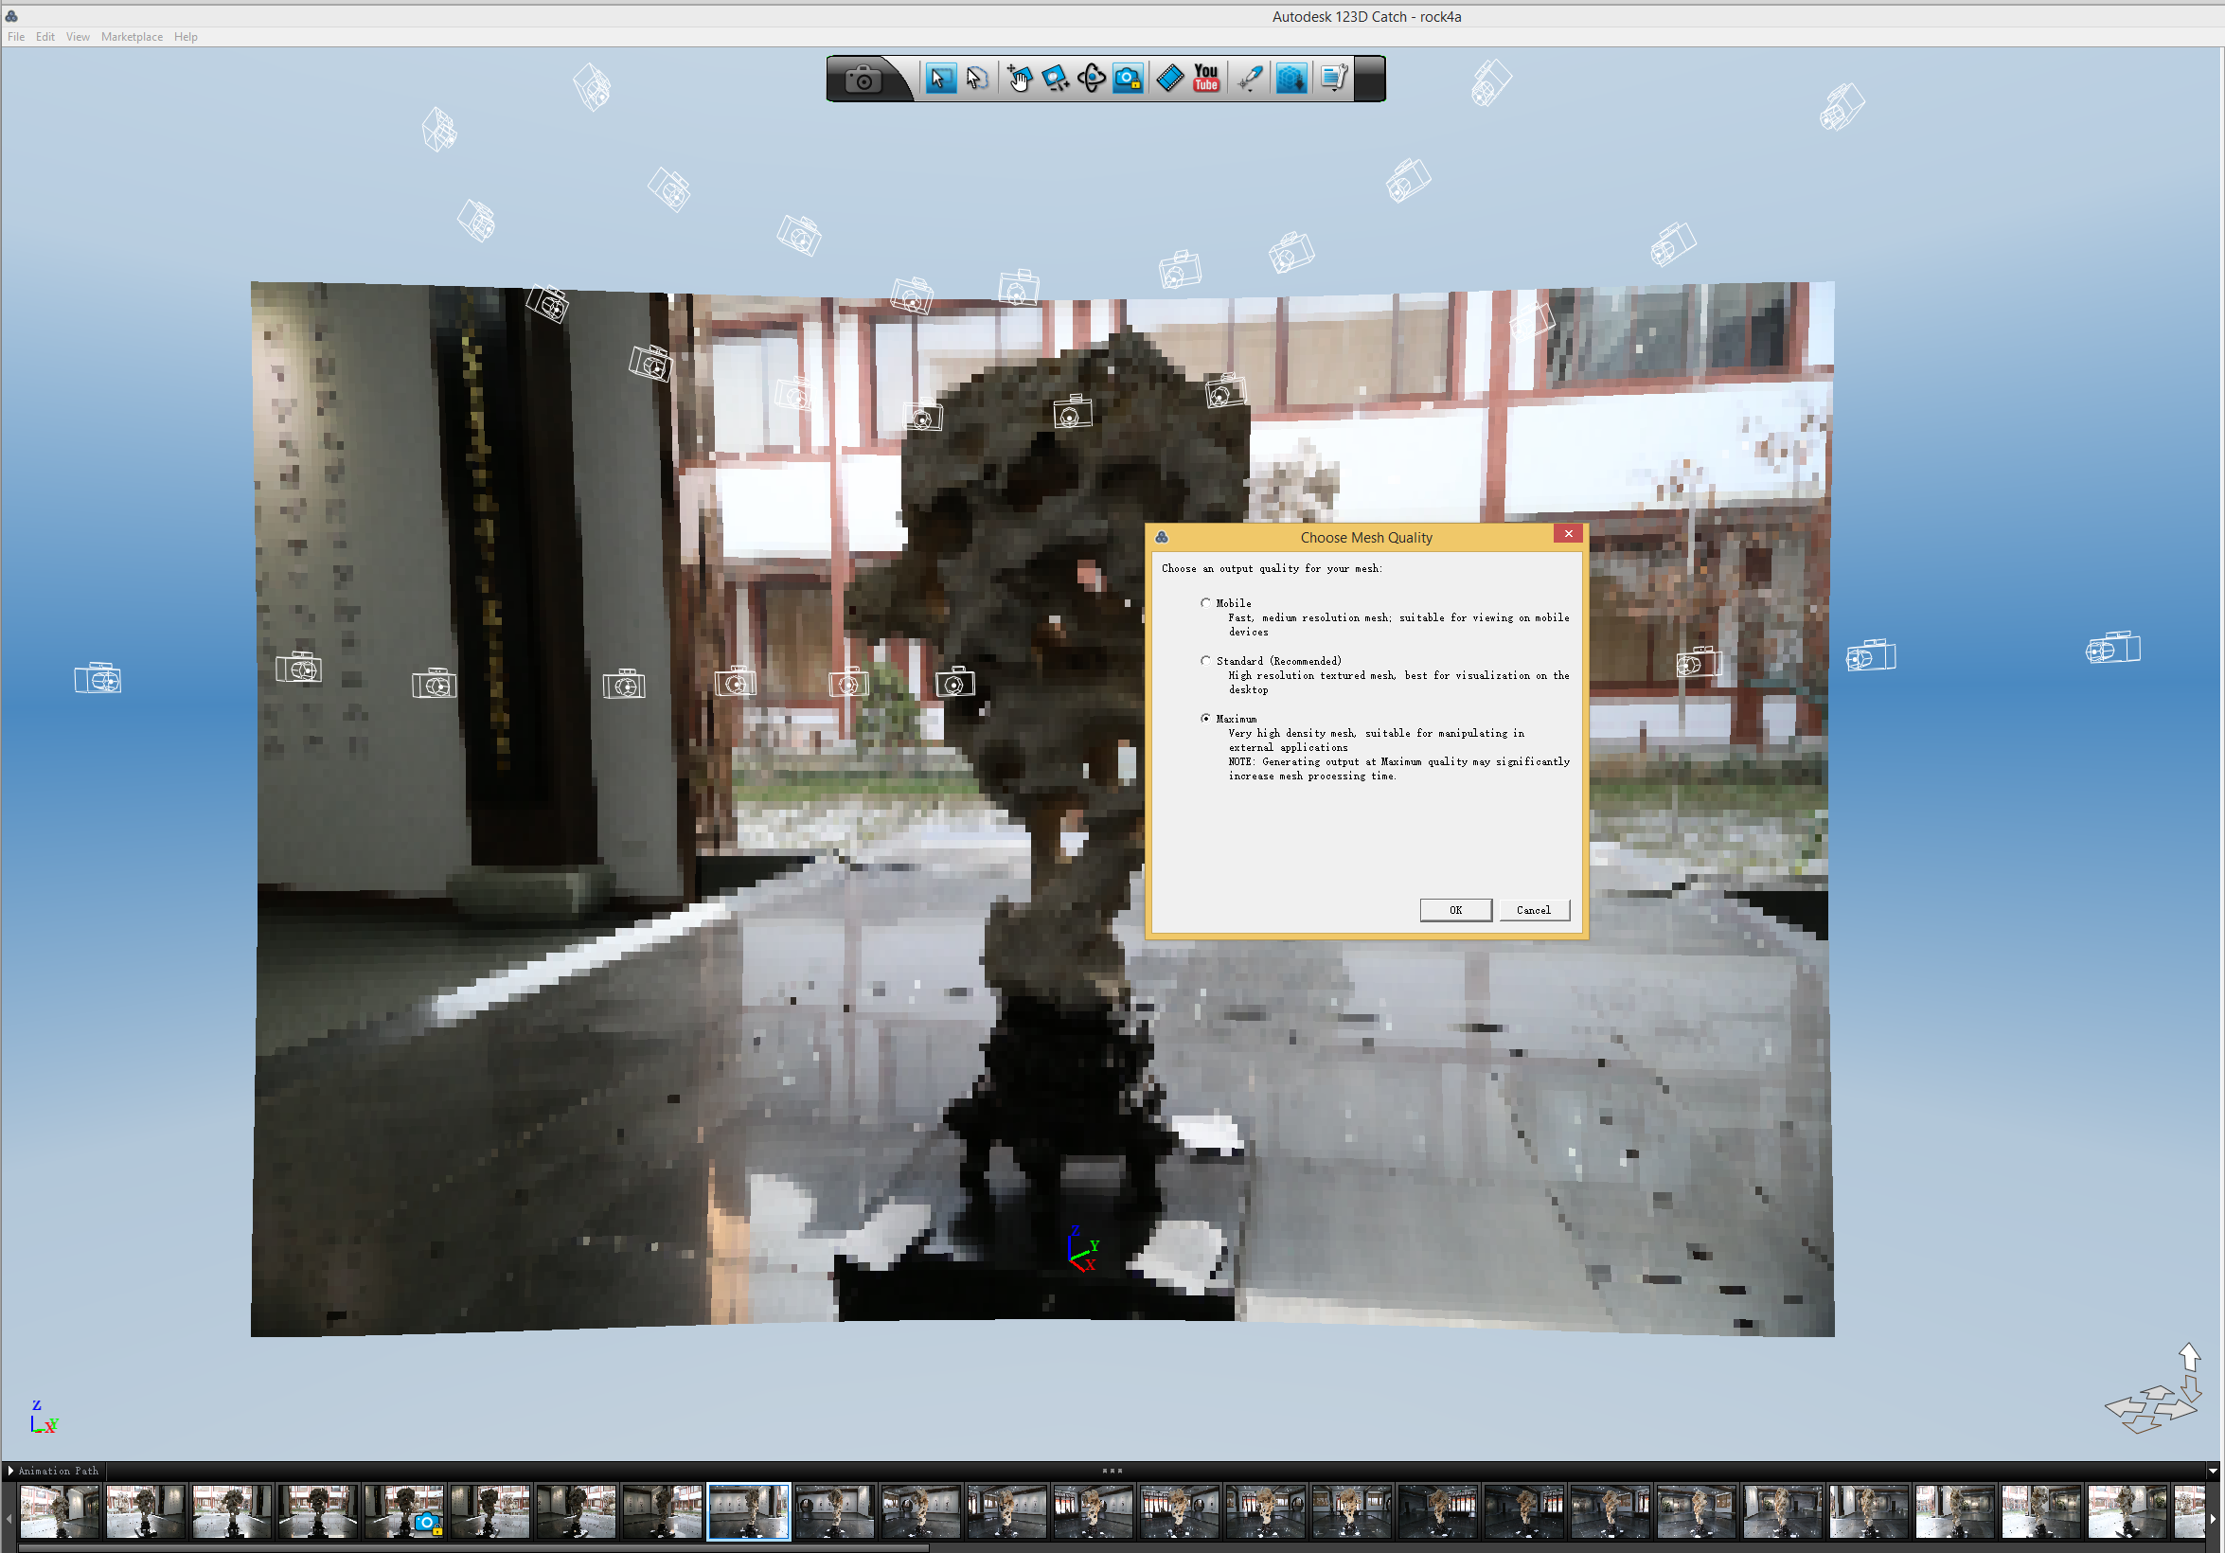Activate the Orbit tool
This screenshot has width=2225, height=1553.
[1091, 79]
